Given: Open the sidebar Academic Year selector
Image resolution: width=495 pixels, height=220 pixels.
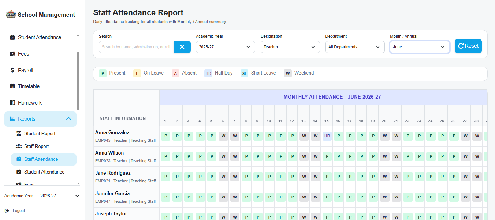Looking at the screenshot, I should (59, 196).
